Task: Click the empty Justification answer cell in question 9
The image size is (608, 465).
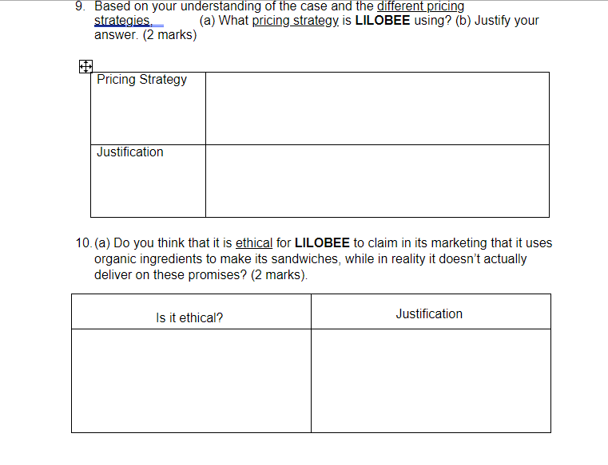Action: pyautogui.click(x=377, y=181)
